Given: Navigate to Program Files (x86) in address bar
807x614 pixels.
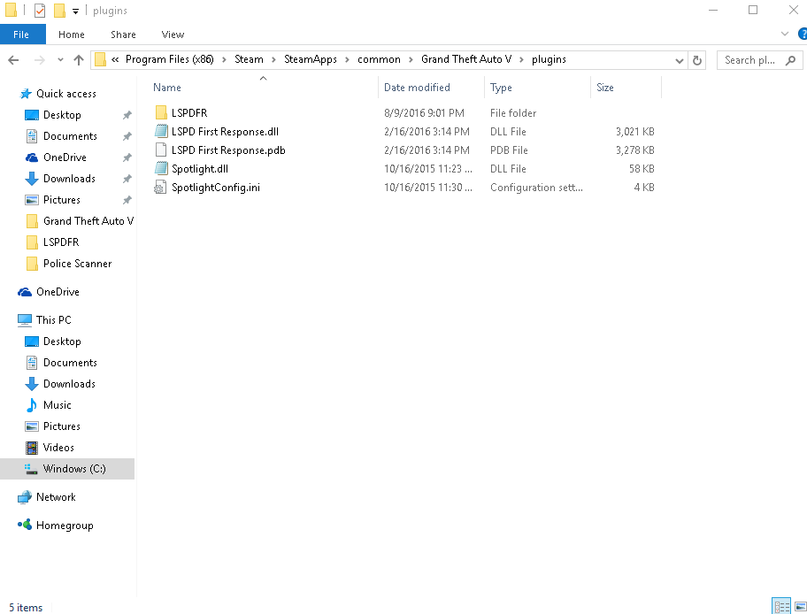Looking at the screenshot, I should tap(169, 59).
